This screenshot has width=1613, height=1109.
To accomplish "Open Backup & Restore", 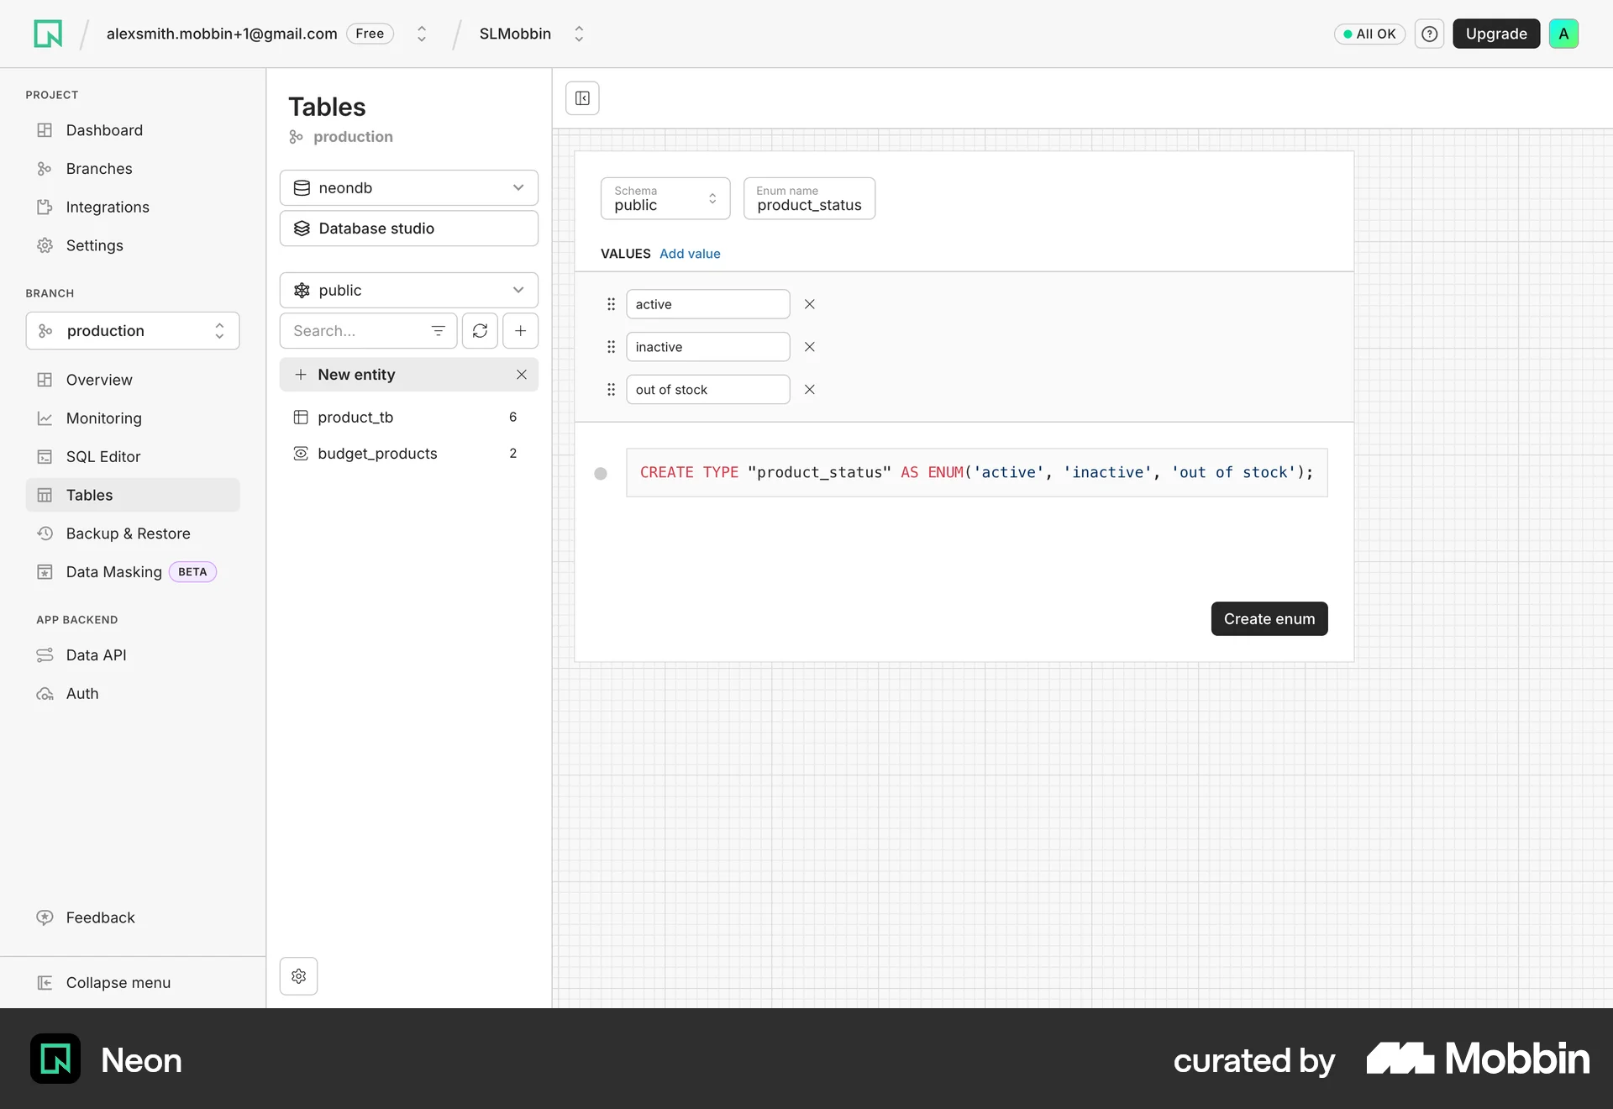I will click(133, 533).
